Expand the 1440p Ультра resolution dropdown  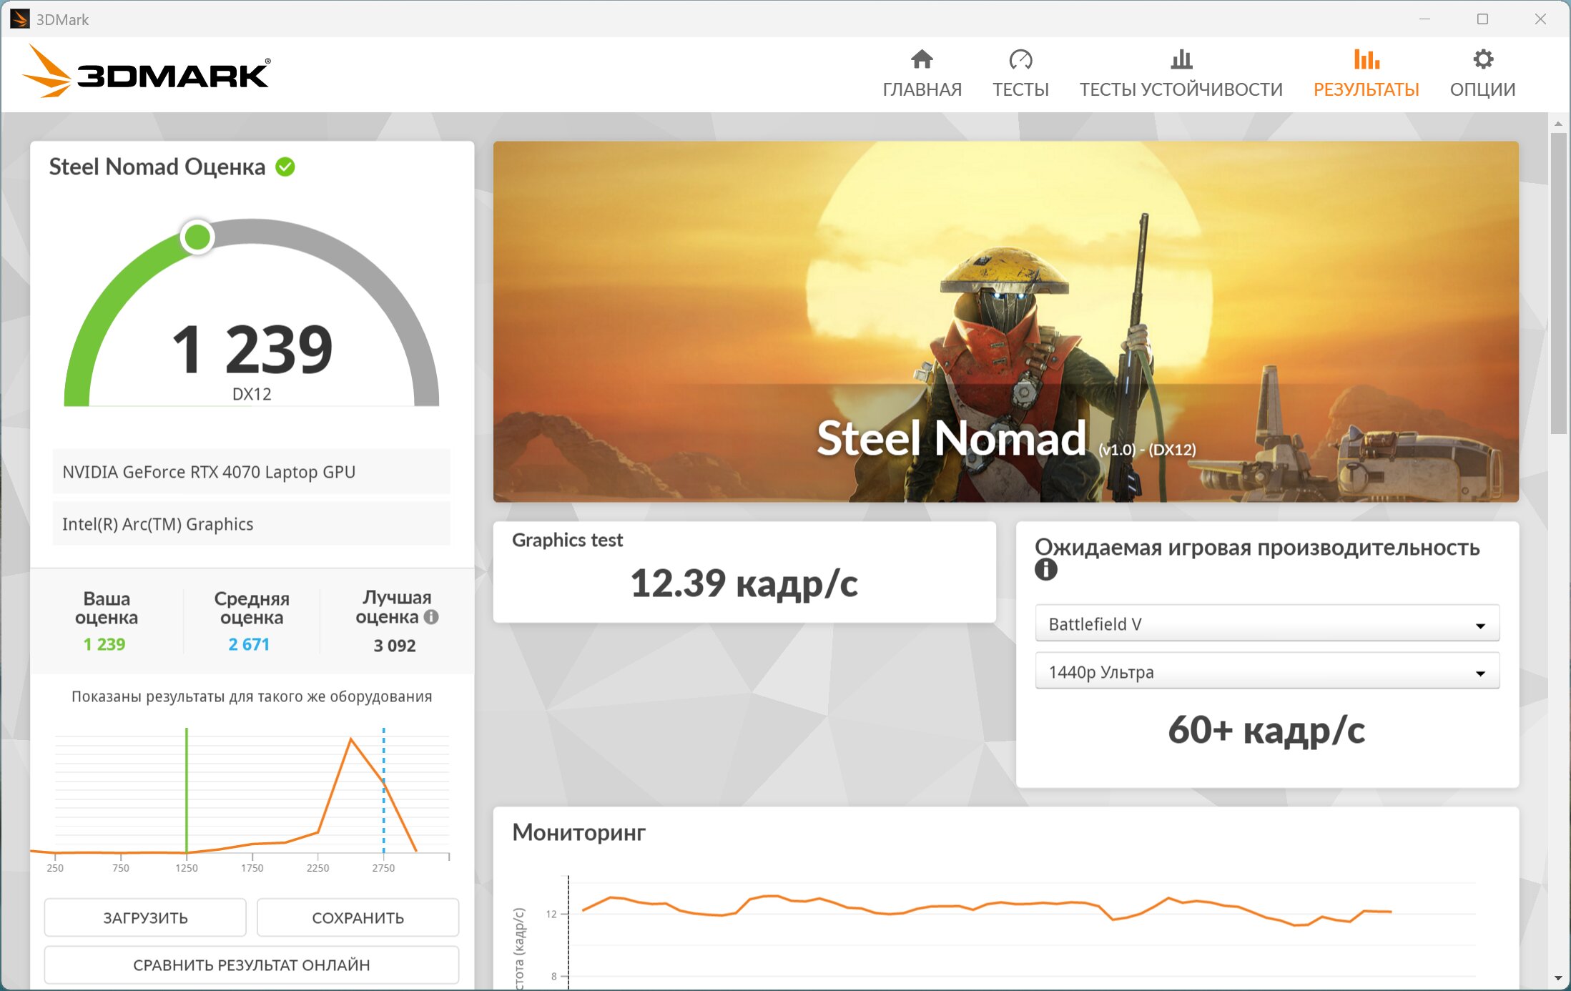(x=1266, y=672)
